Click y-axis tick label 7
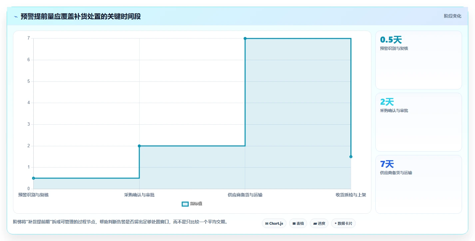 (29, 38)
